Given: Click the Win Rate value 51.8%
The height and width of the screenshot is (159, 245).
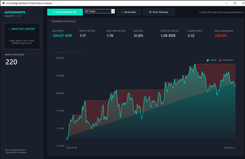Looking at the screenshot, I should [x=139, y=36].
